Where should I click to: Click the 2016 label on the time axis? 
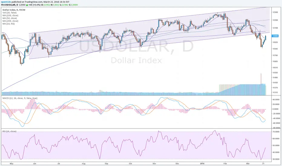[x=202, y=164]
